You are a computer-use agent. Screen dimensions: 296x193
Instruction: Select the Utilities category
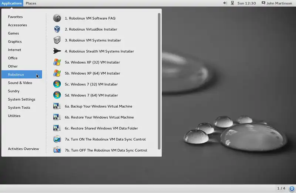22,116
